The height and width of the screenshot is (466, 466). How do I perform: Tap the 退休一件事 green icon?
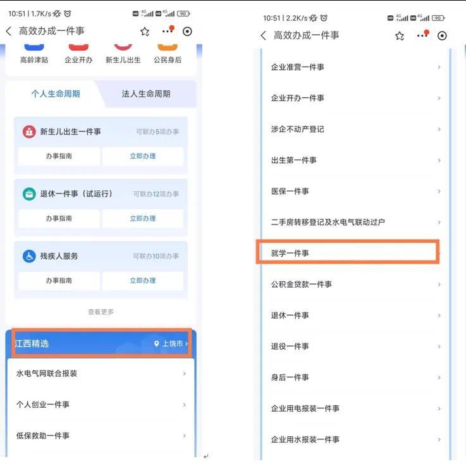tap(29, 194)
